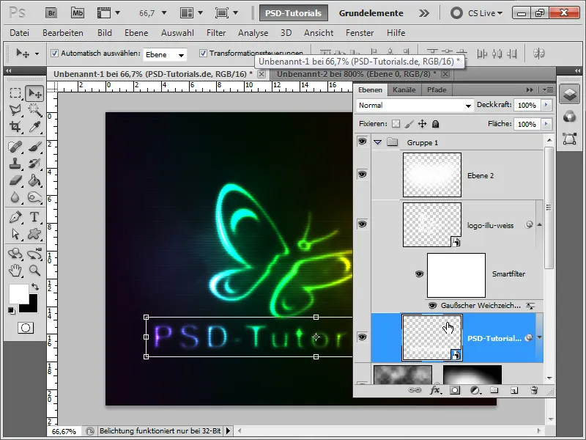
Task: Select the Clone Stamp tool
Action: [x=15, y=164]
